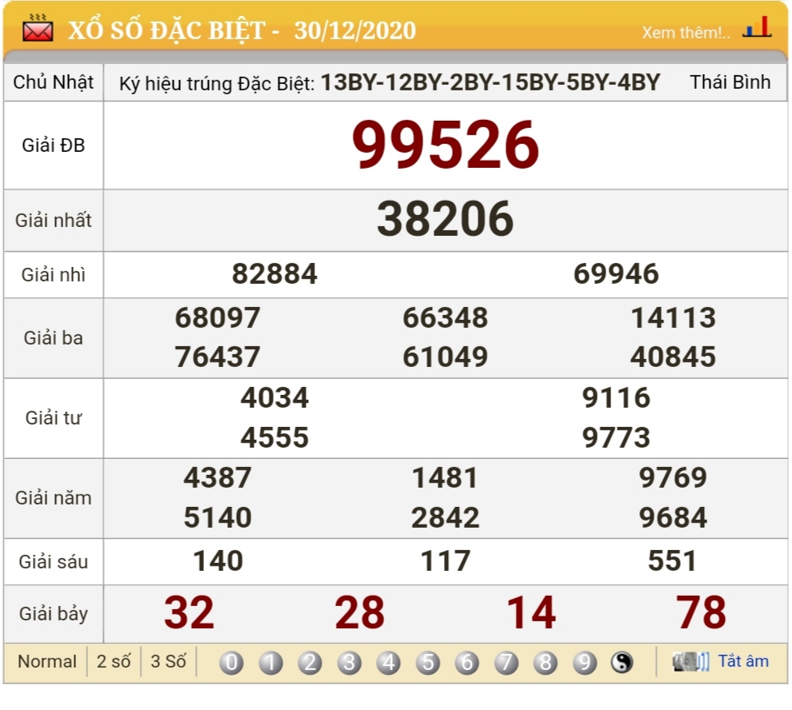
Task: Open the Xem thêm link
Action: [686, 33]
